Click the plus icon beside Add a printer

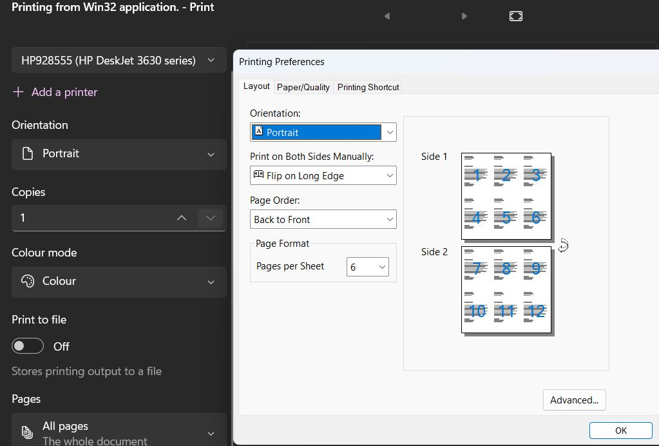click(x=18, y=92)
